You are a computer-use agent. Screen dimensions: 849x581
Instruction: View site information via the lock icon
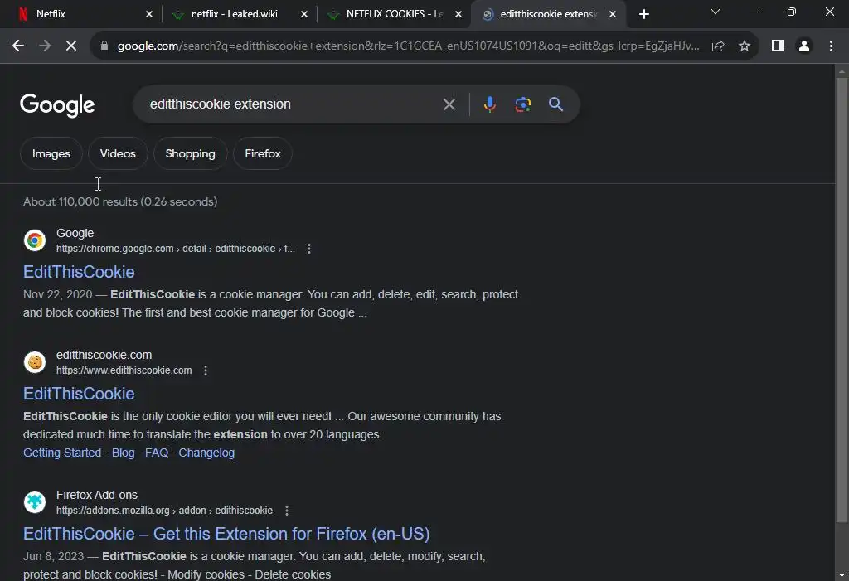pyautogui.click(x=104, y=46)
